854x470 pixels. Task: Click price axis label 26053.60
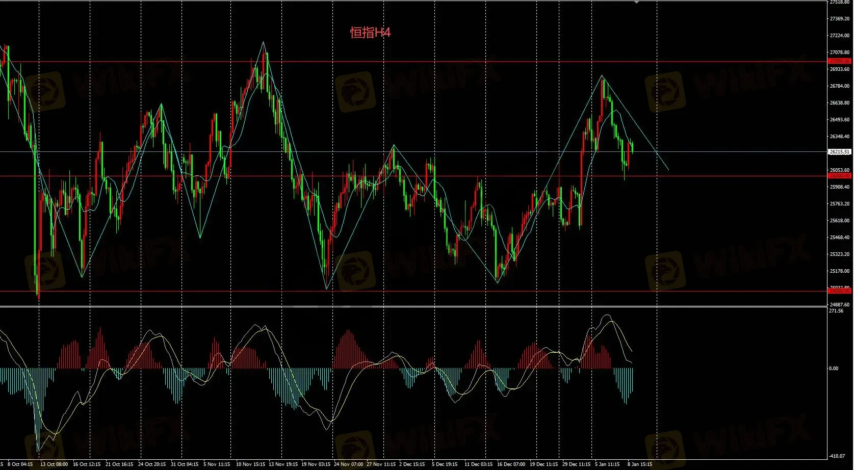840,170
